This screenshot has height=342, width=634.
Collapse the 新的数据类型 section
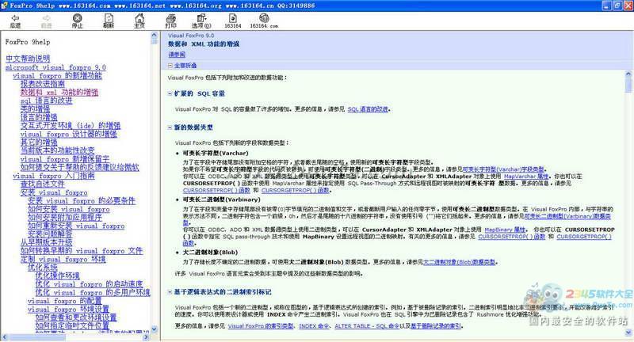click(170, 127)
